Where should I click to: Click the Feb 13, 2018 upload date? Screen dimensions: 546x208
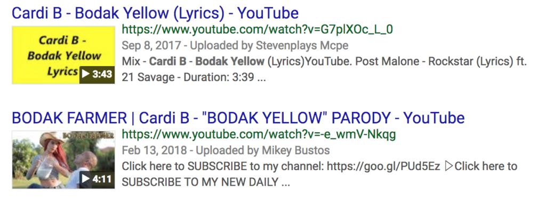tap(154, 150)
